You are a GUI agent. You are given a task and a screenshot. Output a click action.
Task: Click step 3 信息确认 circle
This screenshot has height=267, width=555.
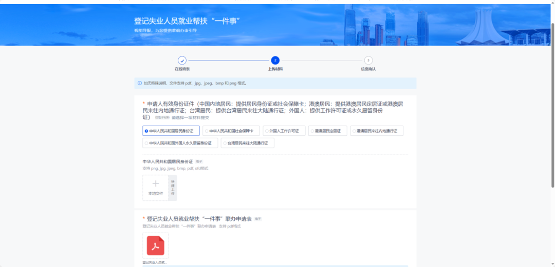click(x=368, y=60)
